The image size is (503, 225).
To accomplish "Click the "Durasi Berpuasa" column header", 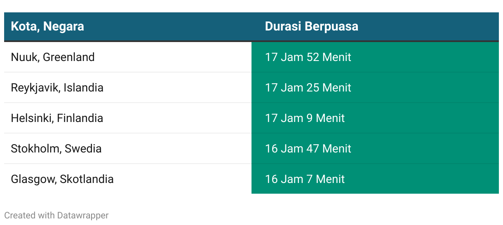I will click(x=375, y=27).
